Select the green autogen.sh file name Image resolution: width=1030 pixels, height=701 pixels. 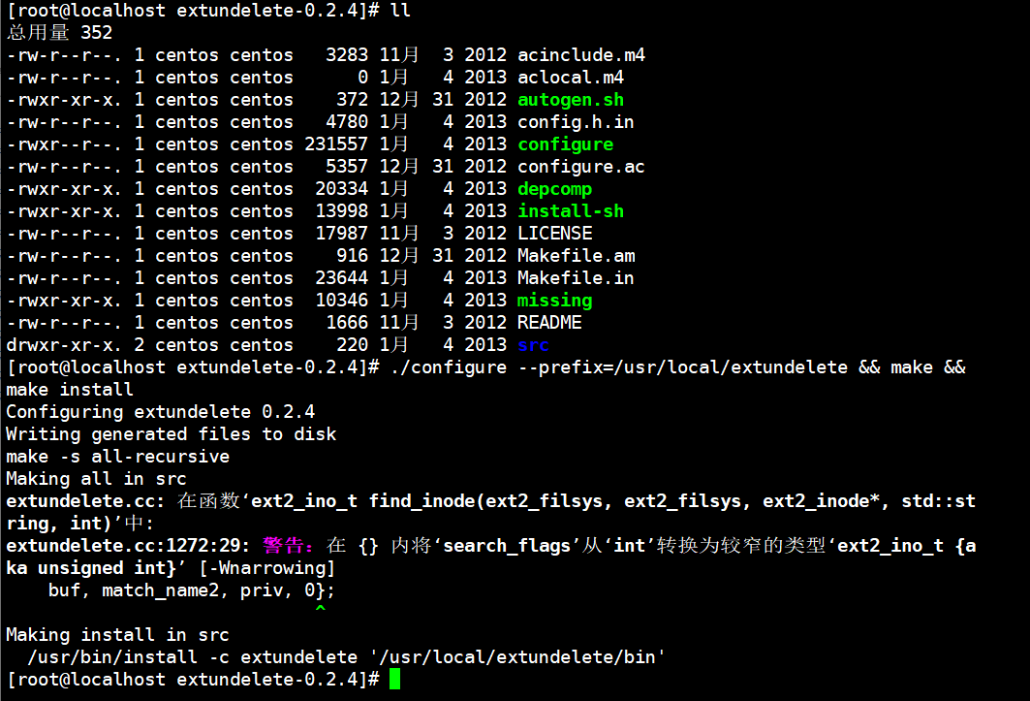click(x=570, y=99)
